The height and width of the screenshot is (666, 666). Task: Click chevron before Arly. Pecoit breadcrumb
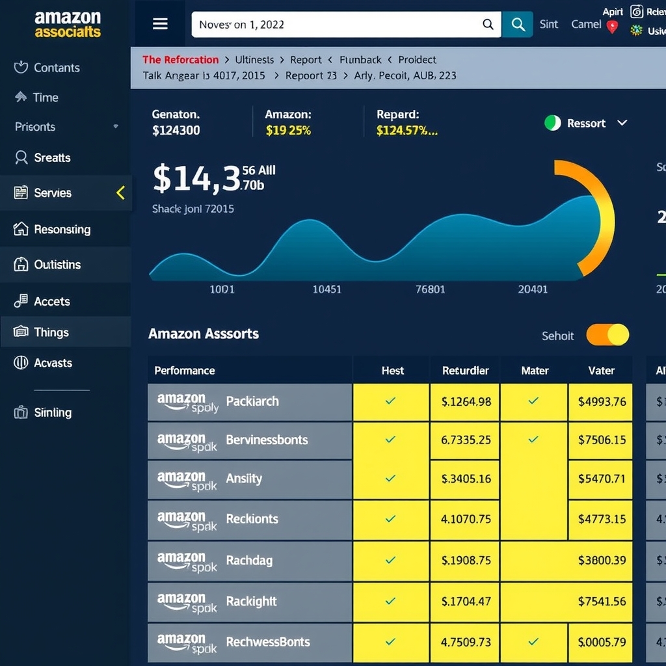(x=345, y=75)
